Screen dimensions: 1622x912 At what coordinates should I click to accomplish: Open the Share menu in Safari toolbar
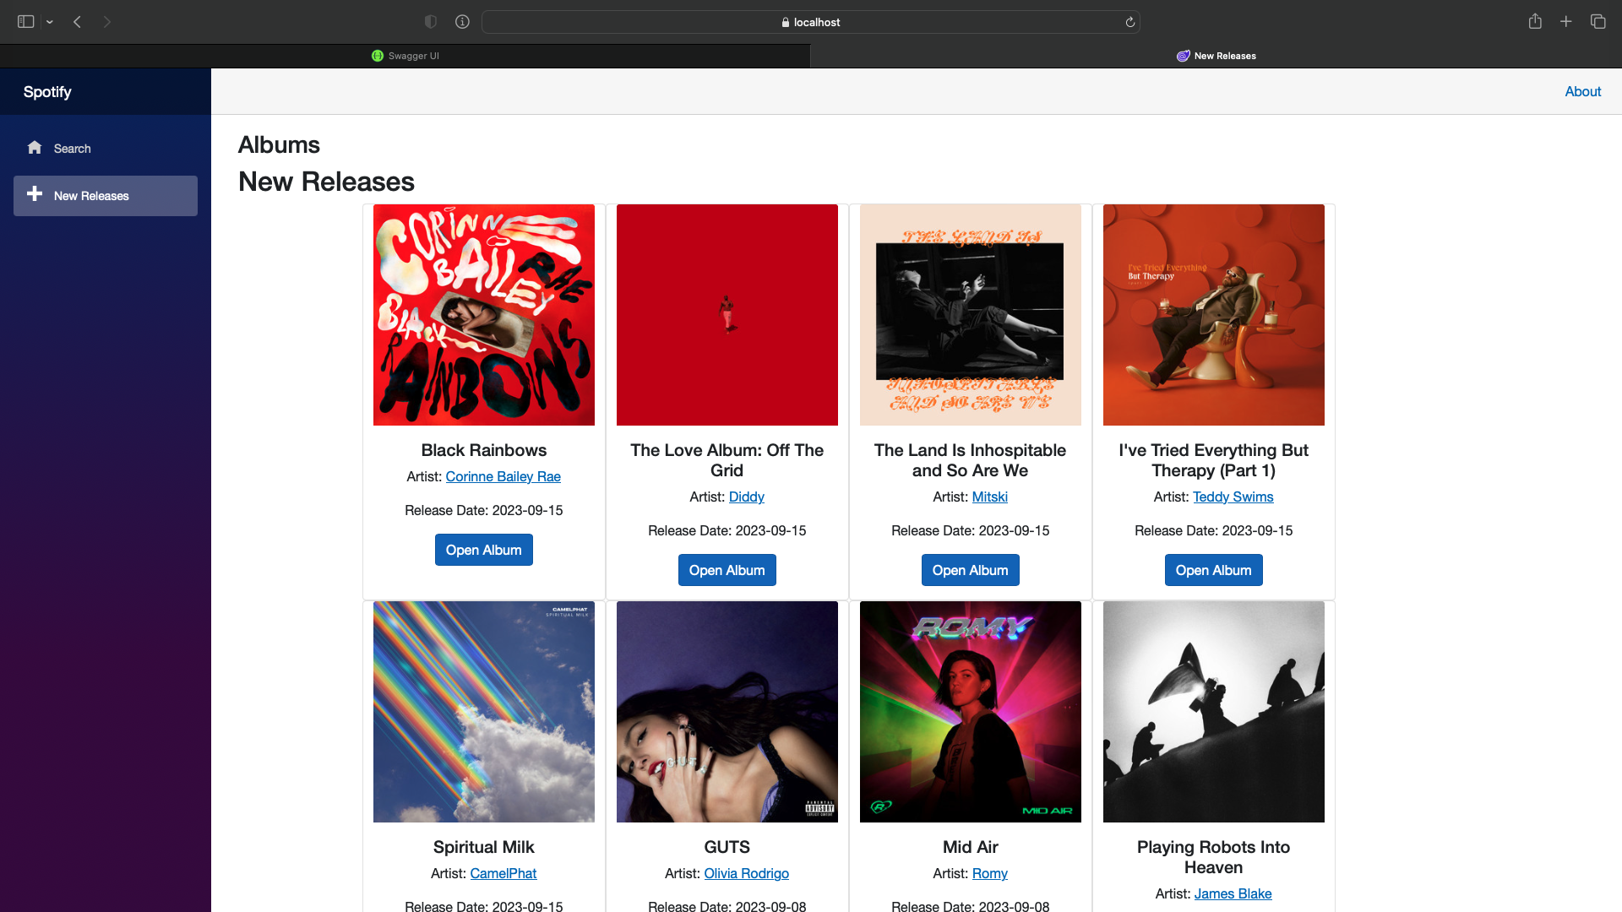pos(1535,21)
